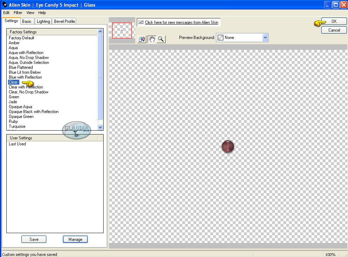This screenshot has width=348, height=257.
Task: Select the Green preset
Action: click(14, 97)
